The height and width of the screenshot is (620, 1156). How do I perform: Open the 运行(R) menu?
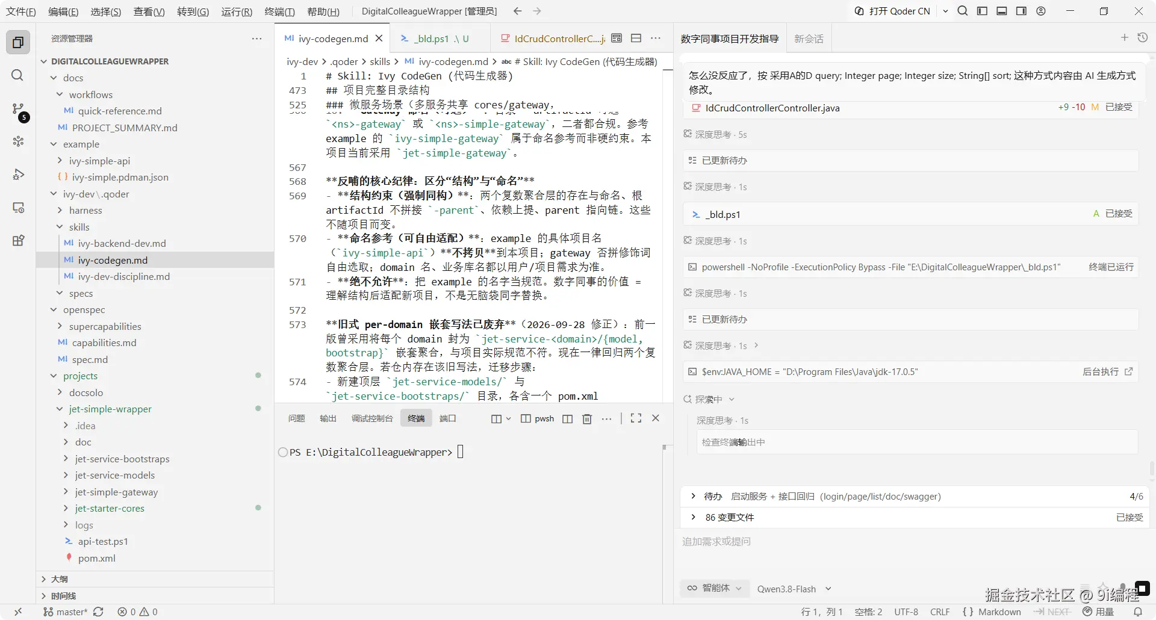coord(236,11)
